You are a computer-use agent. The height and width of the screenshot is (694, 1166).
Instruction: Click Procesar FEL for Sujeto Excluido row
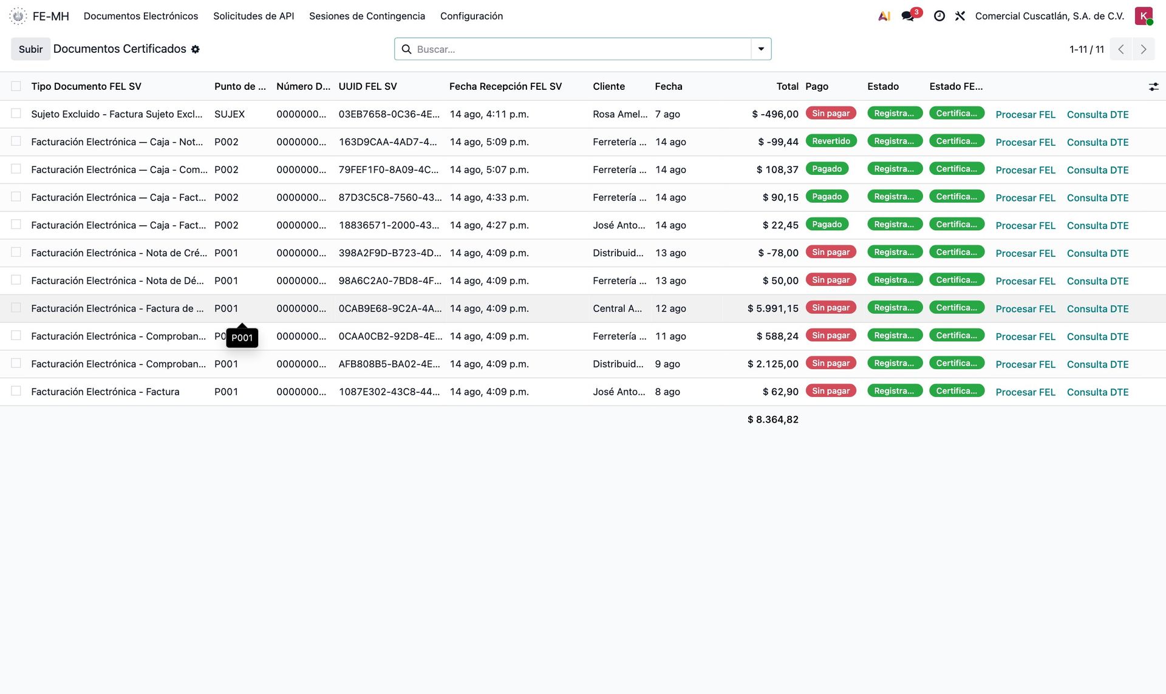point(1025,114)
